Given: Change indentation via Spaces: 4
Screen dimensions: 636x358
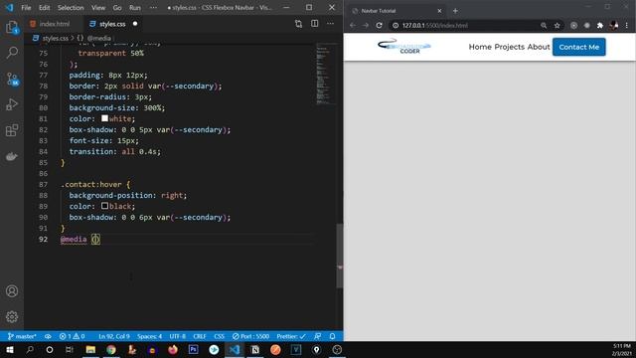Looking at the screenshot, I should (x=149, y=336).
